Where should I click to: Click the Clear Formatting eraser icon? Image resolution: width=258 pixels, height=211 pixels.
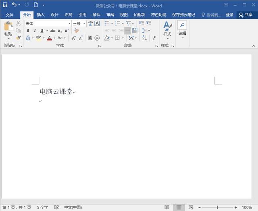point(77,31)
